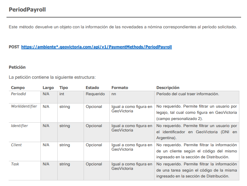Click 'Período del cual traer información.' description

[x=188, y=94]
